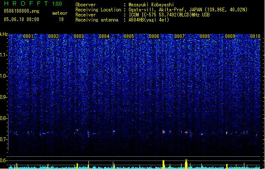Click receiver value ICOM IC-575 53.7492 MHz USB
The width and height of the screenshot is (265, 169).
click(169, 15)
